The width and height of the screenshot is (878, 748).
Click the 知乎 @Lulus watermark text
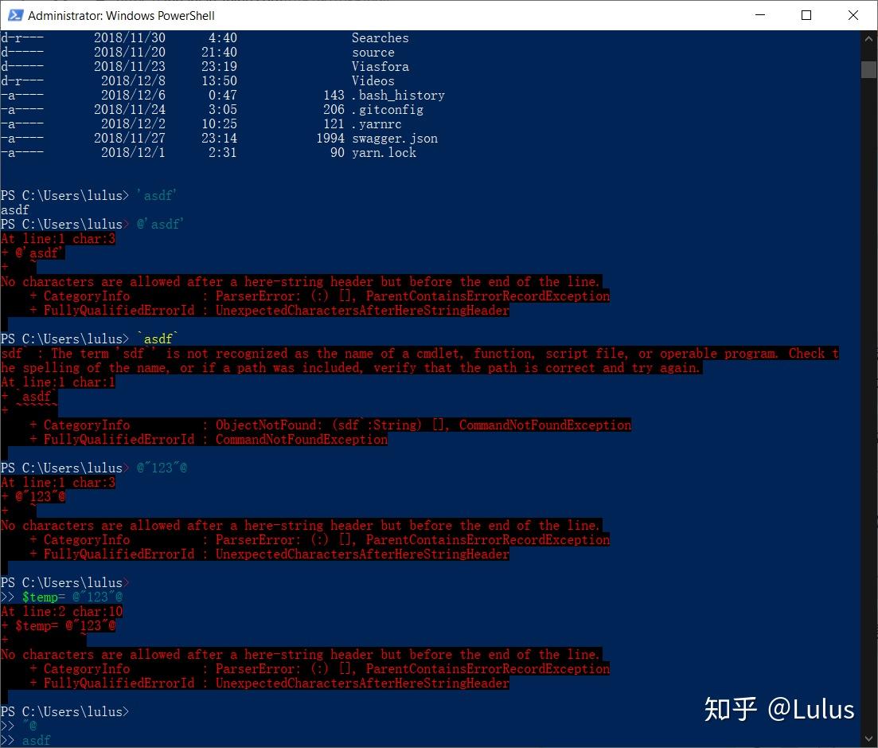point(778,709)
